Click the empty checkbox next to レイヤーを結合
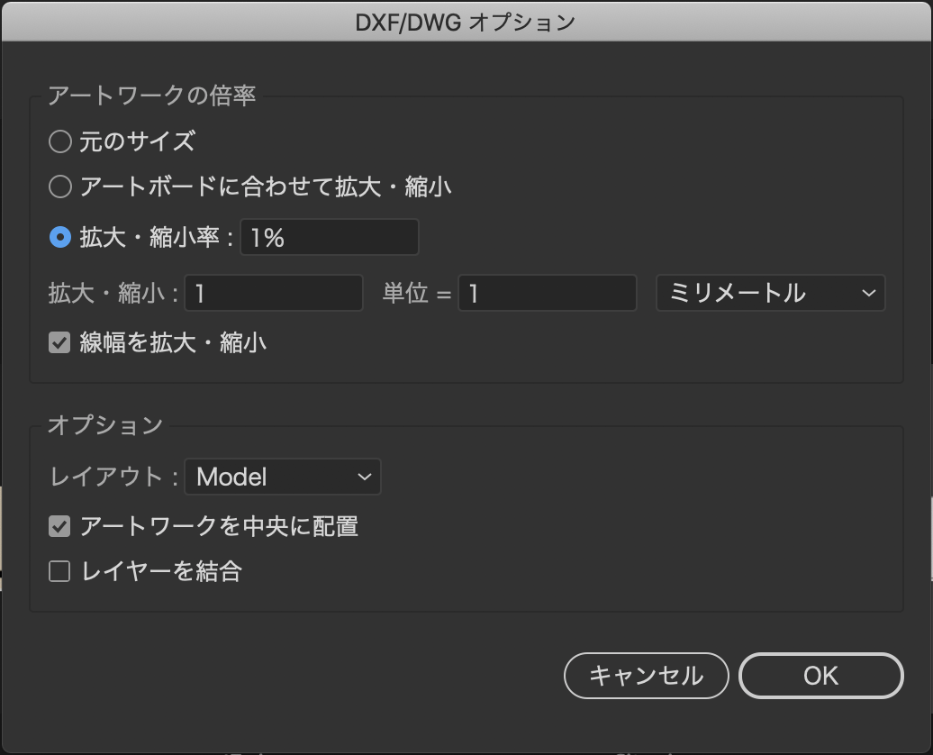Screen dimensions: 933x755 (x=58, y=570)
